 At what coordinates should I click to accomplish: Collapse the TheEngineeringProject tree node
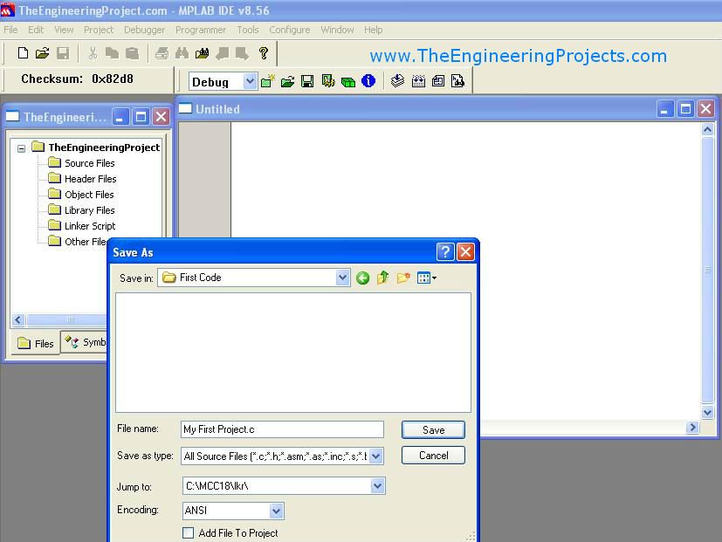[x=21, y=148]
